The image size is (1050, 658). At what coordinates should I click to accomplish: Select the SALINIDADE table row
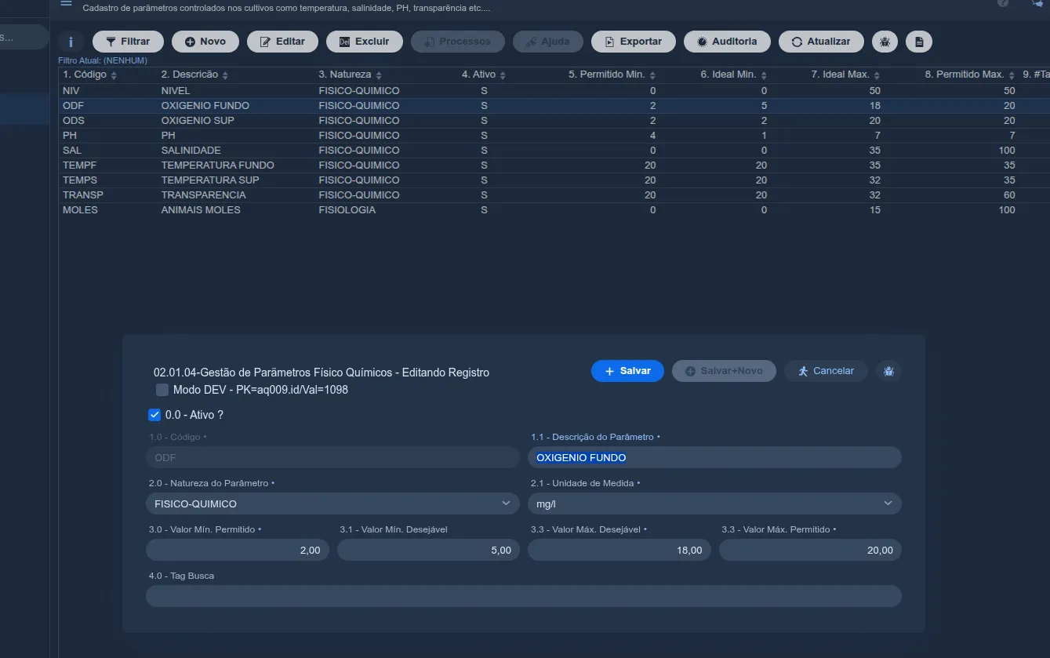click(x=554, y=151)
